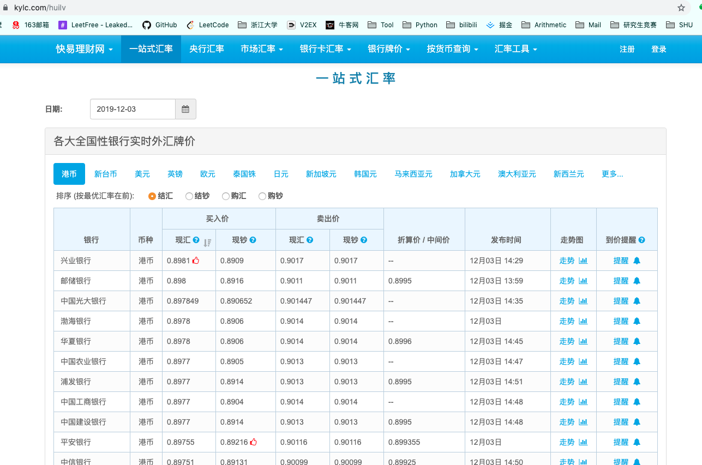The image size is (702, 465).
Task: Open the GitHub bookmark
Action: [x=160, y=25]
